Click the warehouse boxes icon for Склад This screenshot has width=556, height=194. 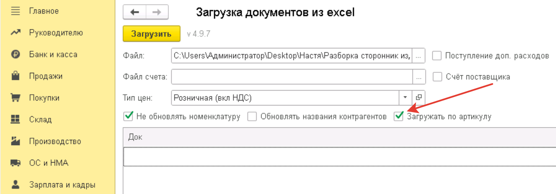15,120
